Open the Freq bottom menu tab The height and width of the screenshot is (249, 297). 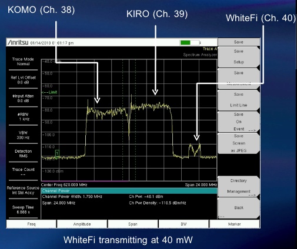pyautogui.click(x=31, y=224)
